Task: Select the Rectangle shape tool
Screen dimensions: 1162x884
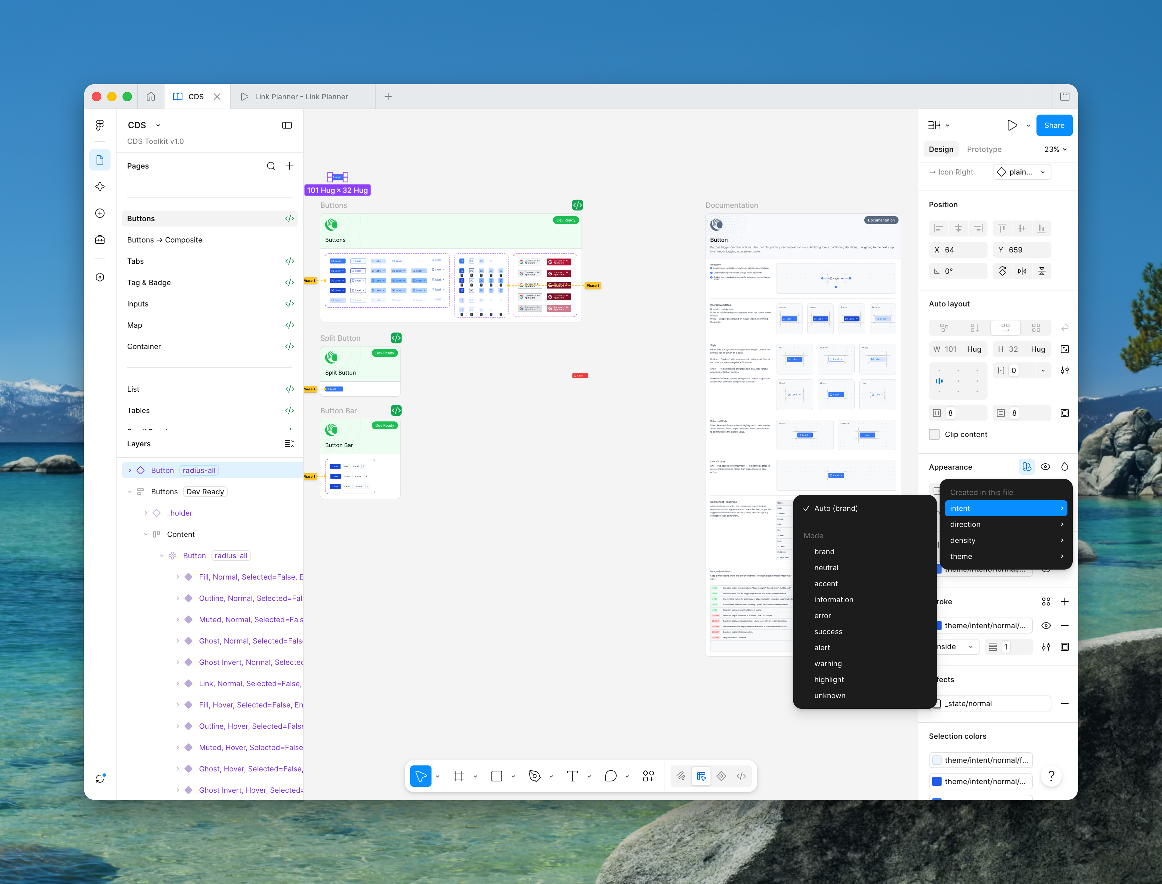Action: (x=496, y=776)
